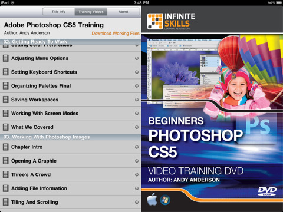This screenshot has height=212, width=283.
Task: Tap the Windows logo on DVD cover
Action: pyautogui.click(x=165, y=200)
